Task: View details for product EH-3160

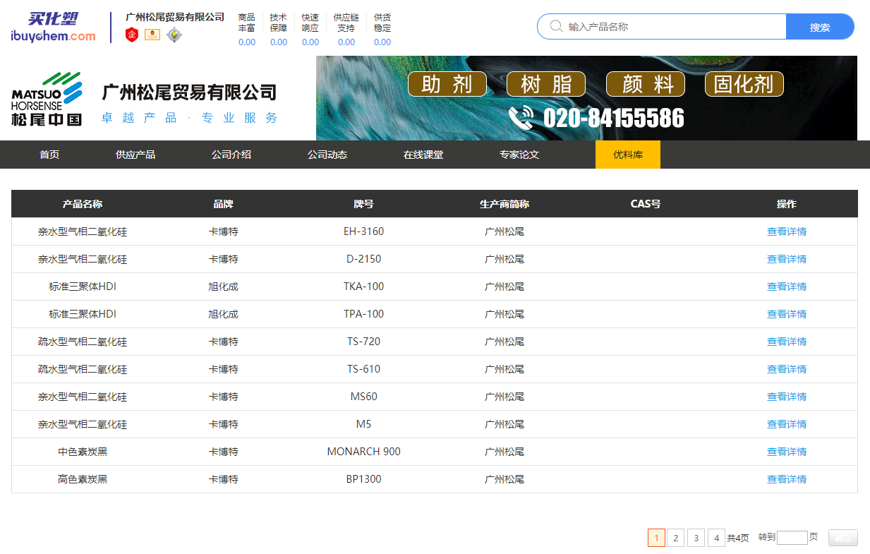Action: pyautogui.click(x=787, y=231)
